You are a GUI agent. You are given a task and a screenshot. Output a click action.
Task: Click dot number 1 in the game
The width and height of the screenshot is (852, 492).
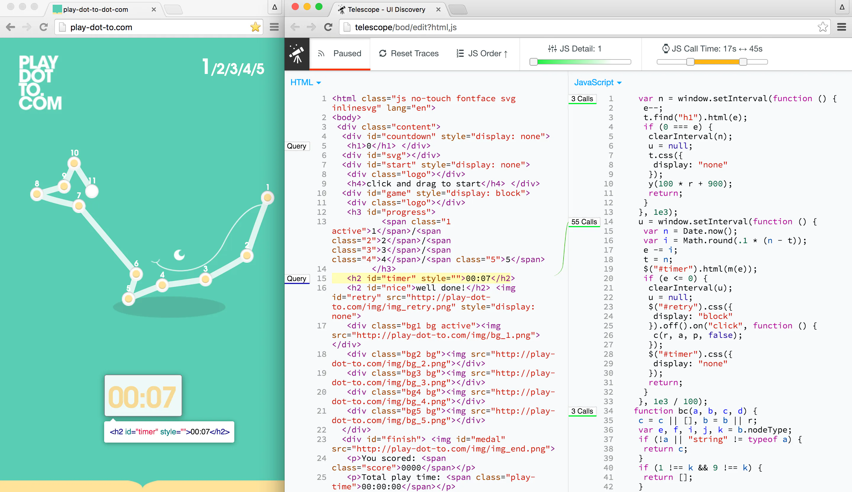(x=267, y=198)
